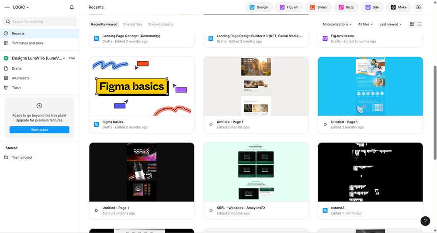Image resolution: width=437 pixels, height=233 pixels.
Task: Click the Figma basics design file icon
Action: 97,125
